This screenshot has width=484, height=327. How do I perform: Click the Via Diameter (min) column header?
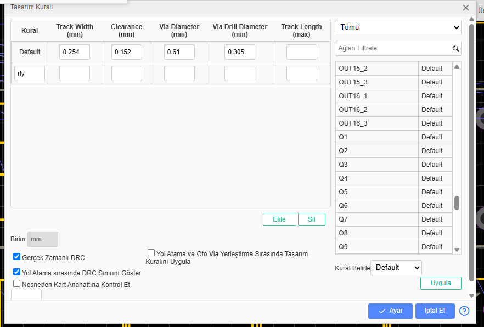pos(179,31)
